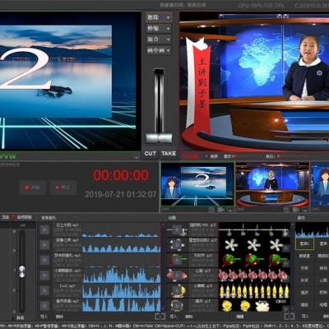Click the expand brackets icon in music panel
Screen dimensions: 329x329
(x=160, y=317)
